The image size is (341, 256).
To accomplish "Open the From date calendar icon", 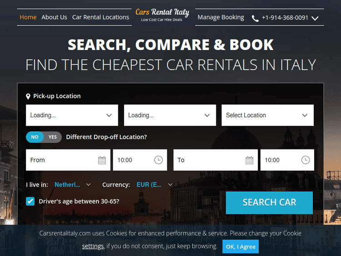I will (102, 160).
